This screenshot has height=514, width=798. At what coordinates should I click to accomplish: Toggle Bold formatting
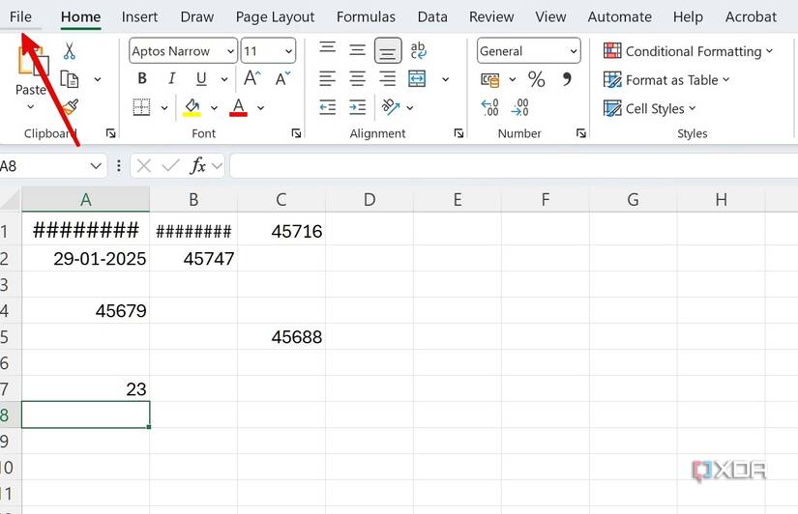coord(142,78)
